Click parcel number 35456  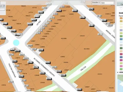coord(66,62)
